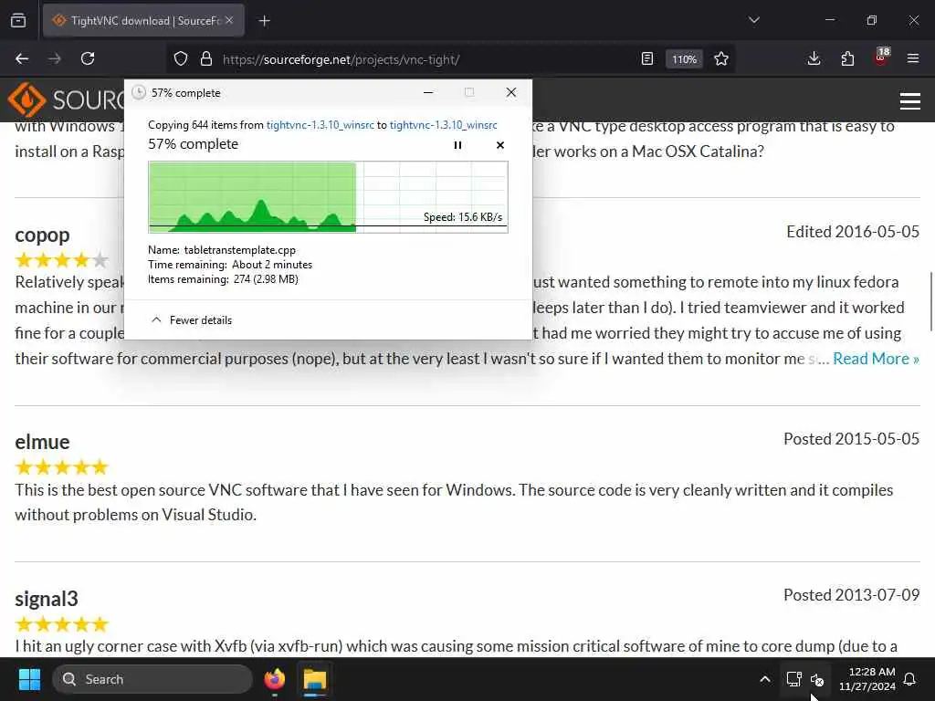Click elmue reviewer name
Screen dimensions: 935x701
pos(42,442)
